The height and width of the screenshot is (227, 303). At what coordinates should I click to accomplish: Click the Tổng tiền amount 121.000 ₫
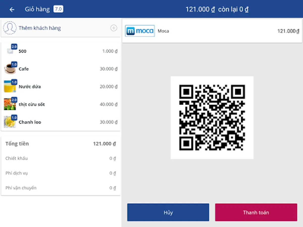point(104,144)
